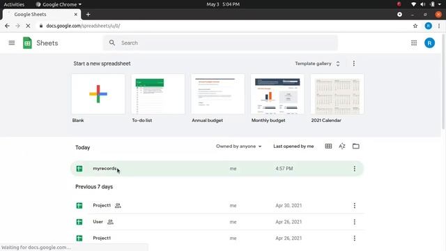Click the Start a new spreadsheet heading
The height and width of the screenshot is (251, 446).
102,63
